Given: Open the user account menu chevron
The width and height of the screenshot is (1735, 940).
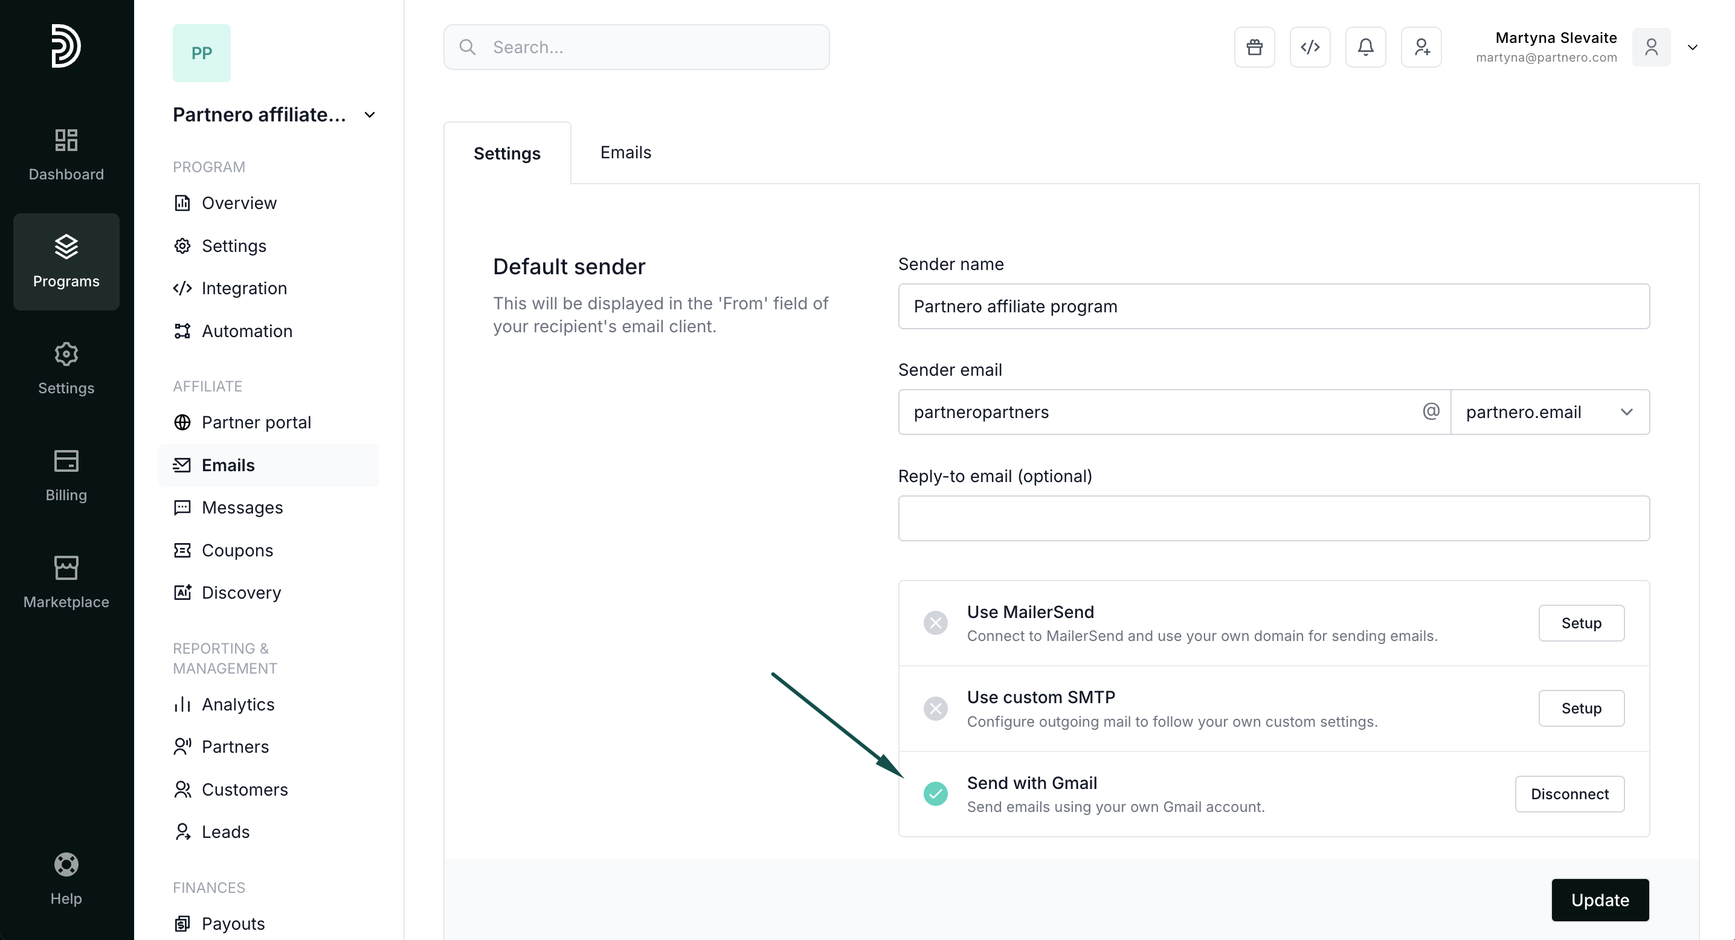Looking at the screenshot, I should [1692, 47].
